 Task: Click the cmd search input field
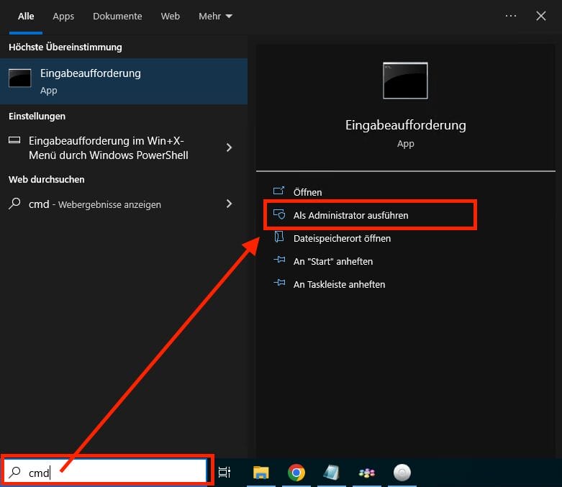115,473
